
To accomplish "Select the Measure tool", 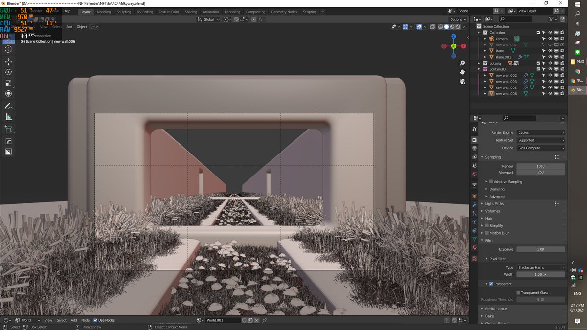I will (8, 117).
